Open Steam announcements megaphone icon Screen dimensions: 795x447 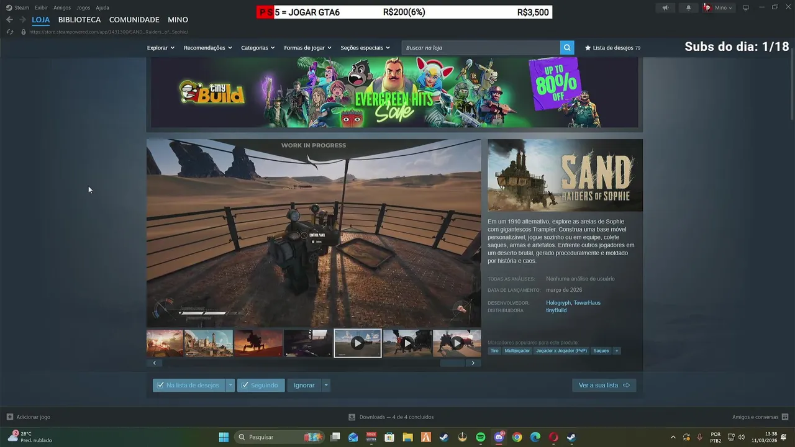pyautogui.click(x=665, y=7)
